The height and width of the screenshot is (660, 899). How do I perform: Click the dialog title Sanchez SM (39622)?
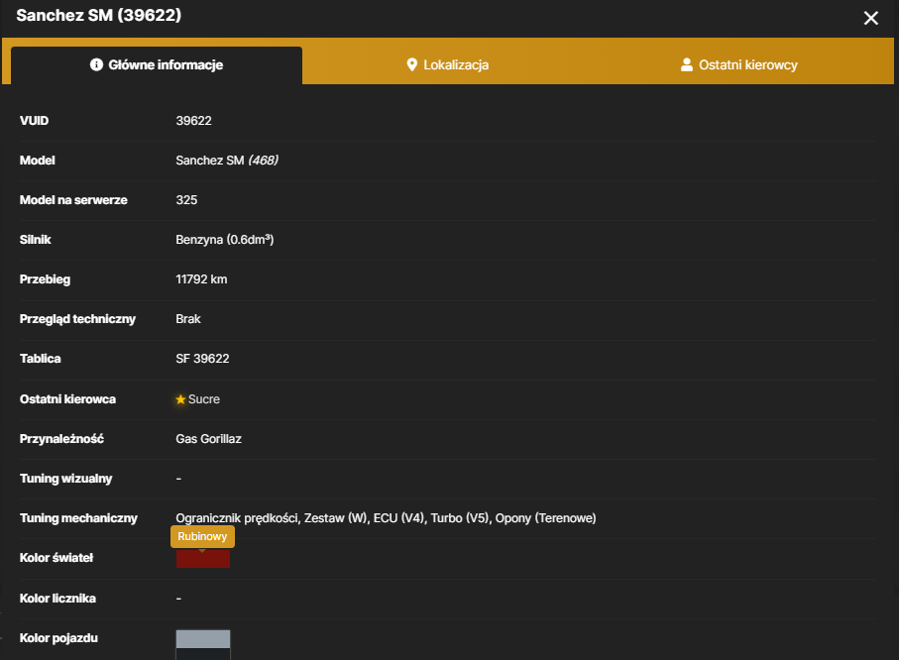click(98, 16)
